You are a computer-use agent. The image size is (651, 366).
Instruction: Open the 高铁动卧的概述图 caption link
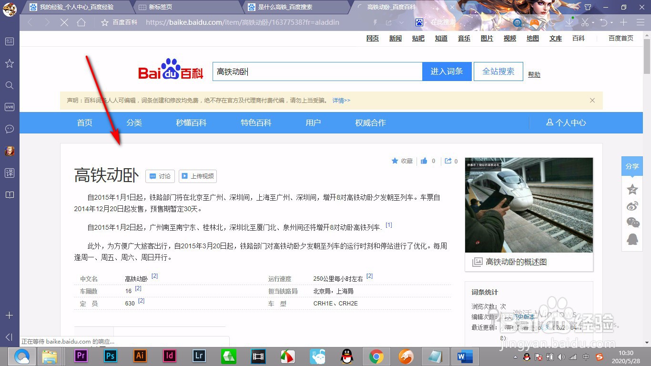click(x=516, y=262)
